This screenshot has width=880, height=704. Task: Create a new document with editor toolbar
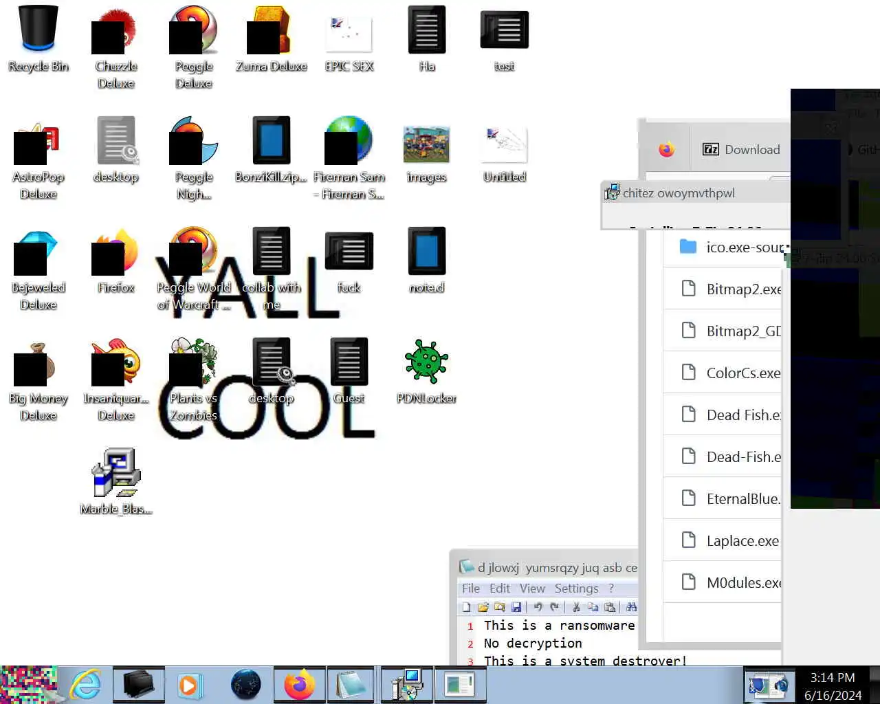(x=467, y=607)
